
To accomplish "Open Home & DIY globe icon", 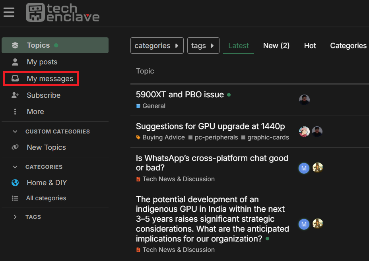I will click(x=15, y=182).
